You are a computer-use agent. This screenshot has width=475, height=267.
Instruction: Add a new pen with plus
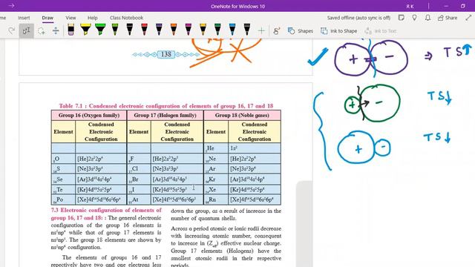261,30
